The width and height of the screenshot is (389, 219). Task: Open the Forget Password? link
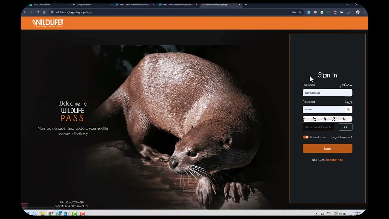[341, 137]
